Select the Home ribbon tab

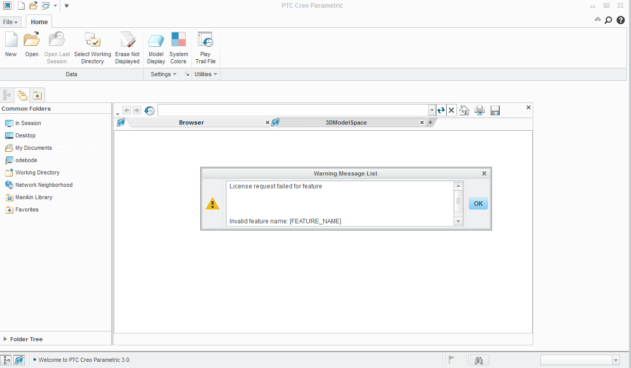(x=39, y=22)
